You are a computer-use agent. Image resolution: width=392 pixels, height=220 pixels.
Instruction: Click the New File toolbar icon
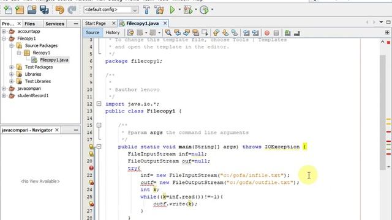(x=8, y=10)
